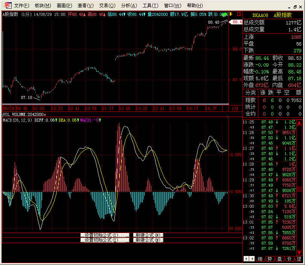This screenshot has width=305, height=265.
Task: Click the yellow arrow icon beside the green chip
Action: pos(231,14)
